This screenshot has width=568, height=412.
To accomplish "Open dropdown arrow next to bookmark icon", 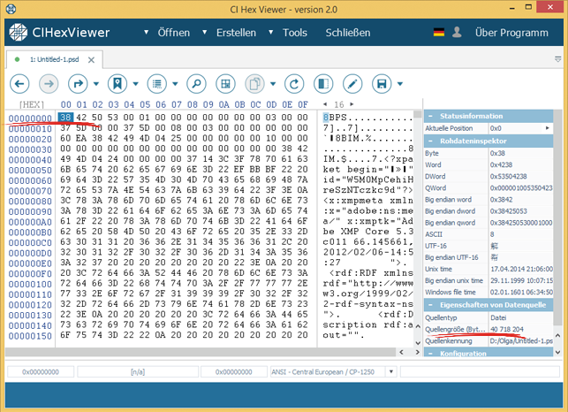I will click(x=133, y=84).
